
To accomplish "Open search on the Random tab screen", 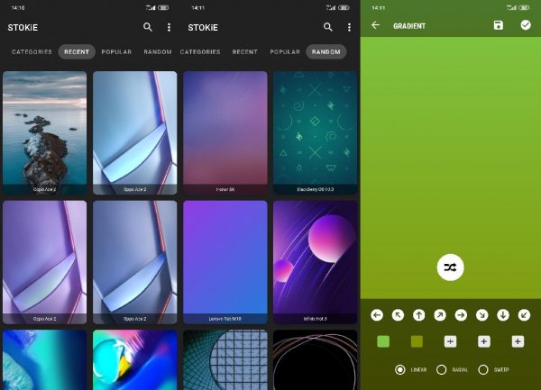I will pyautogui.click(x=328, y=27).
